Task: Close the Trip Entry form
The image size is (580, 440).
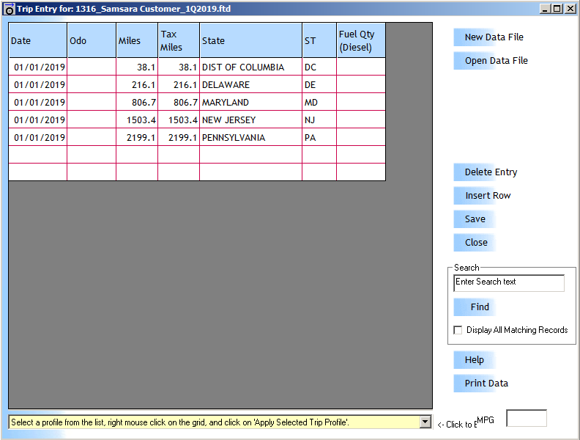Action: coord(476,242)
